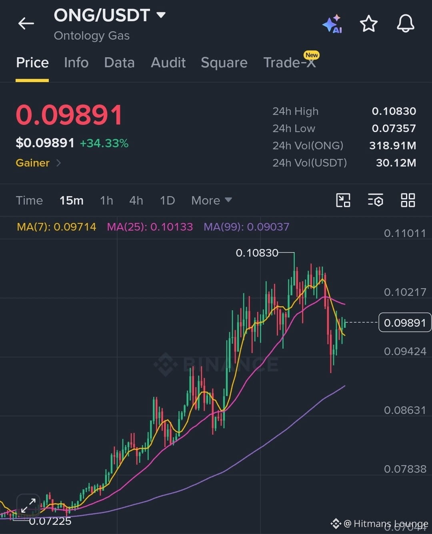Open the picture-in-picture chart icon
Viewport: 432px width, 534px height.
pos(343,200)
